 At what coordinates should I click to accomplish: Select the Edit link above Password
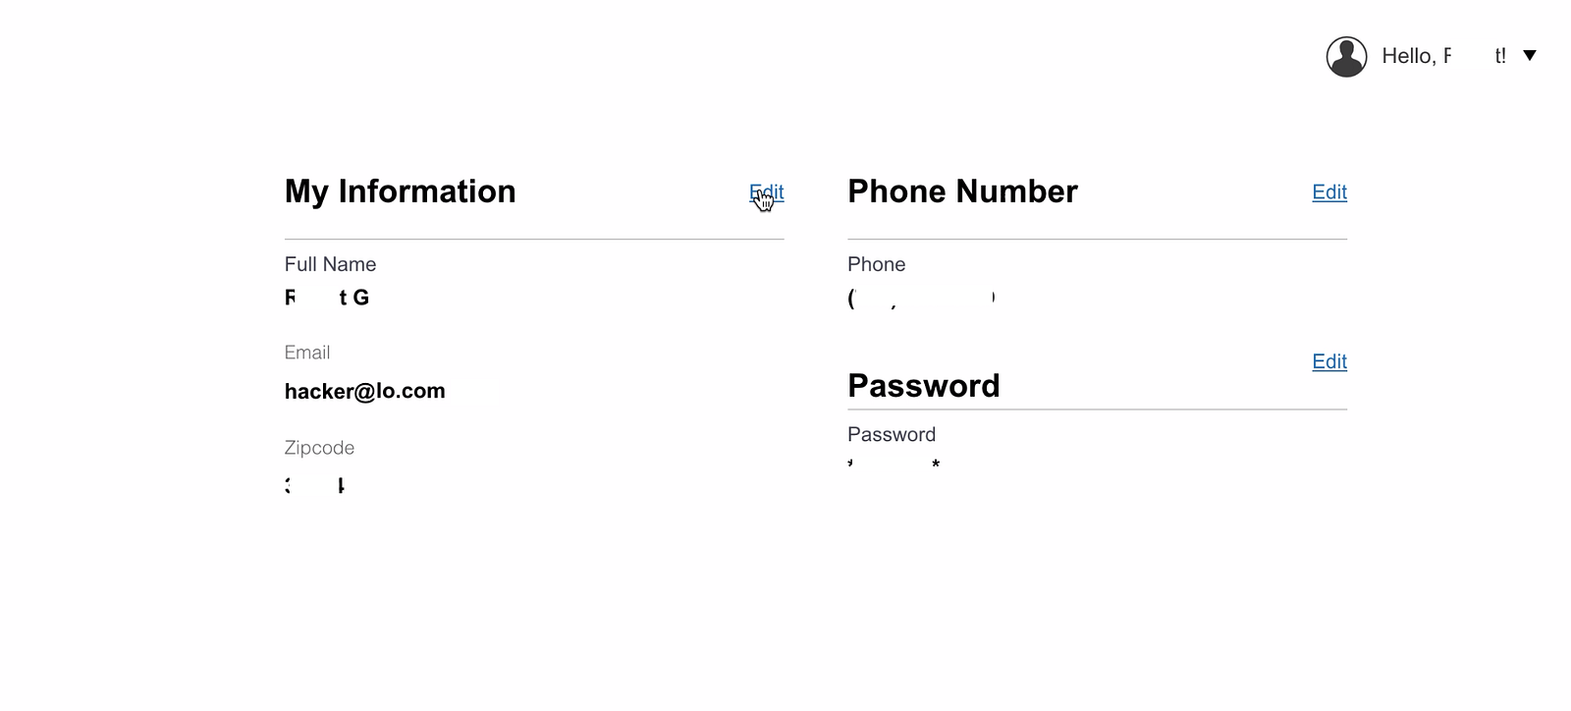click(1329, 361)
